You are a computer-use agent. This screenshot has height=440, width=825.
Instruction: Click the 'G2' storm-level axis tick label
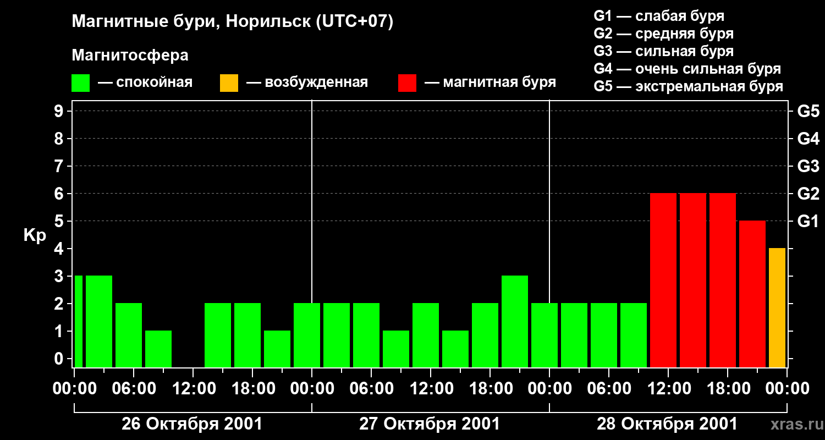click(808, 194)
